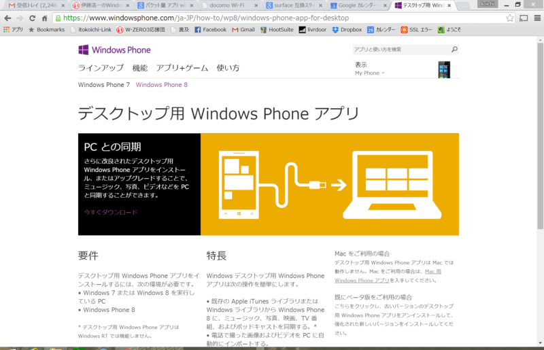Open the browser home page icon
544x350 pixels.
[x=44, y=18]
